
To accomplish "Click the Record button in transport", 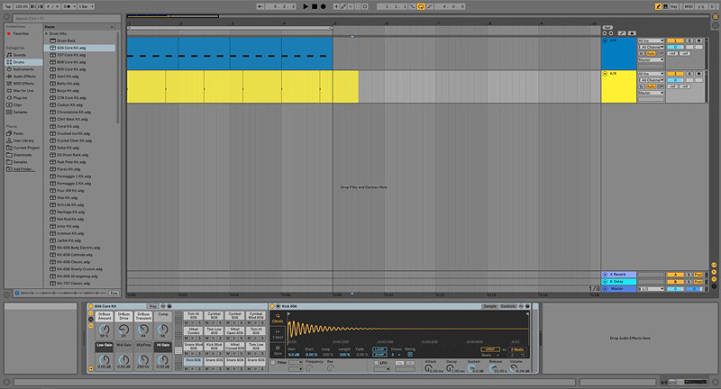I will tap(323, 6).
